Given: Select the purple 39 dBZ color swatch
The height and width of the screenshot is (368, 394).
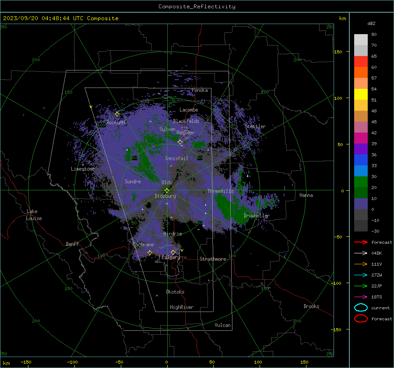Looking at the screenshot, I should pos(361,149).
